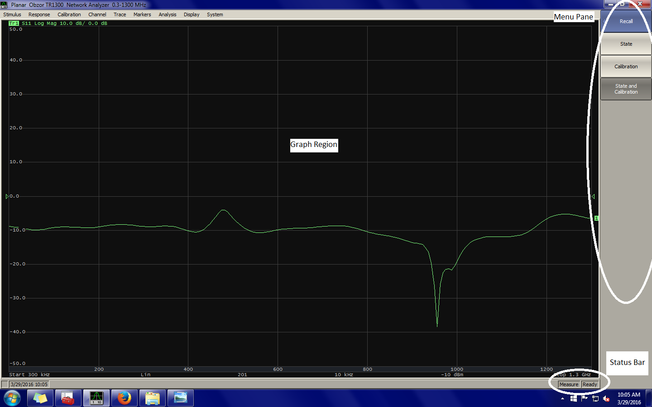
Task: Expand the Analysis menu
Action: [x=167, y=14]
